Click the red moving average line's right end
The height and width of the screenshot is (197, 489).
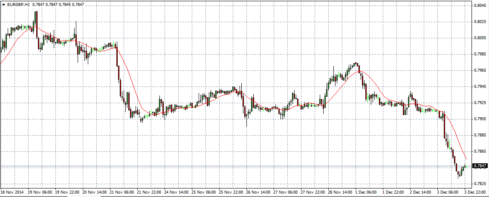(466, 158)
